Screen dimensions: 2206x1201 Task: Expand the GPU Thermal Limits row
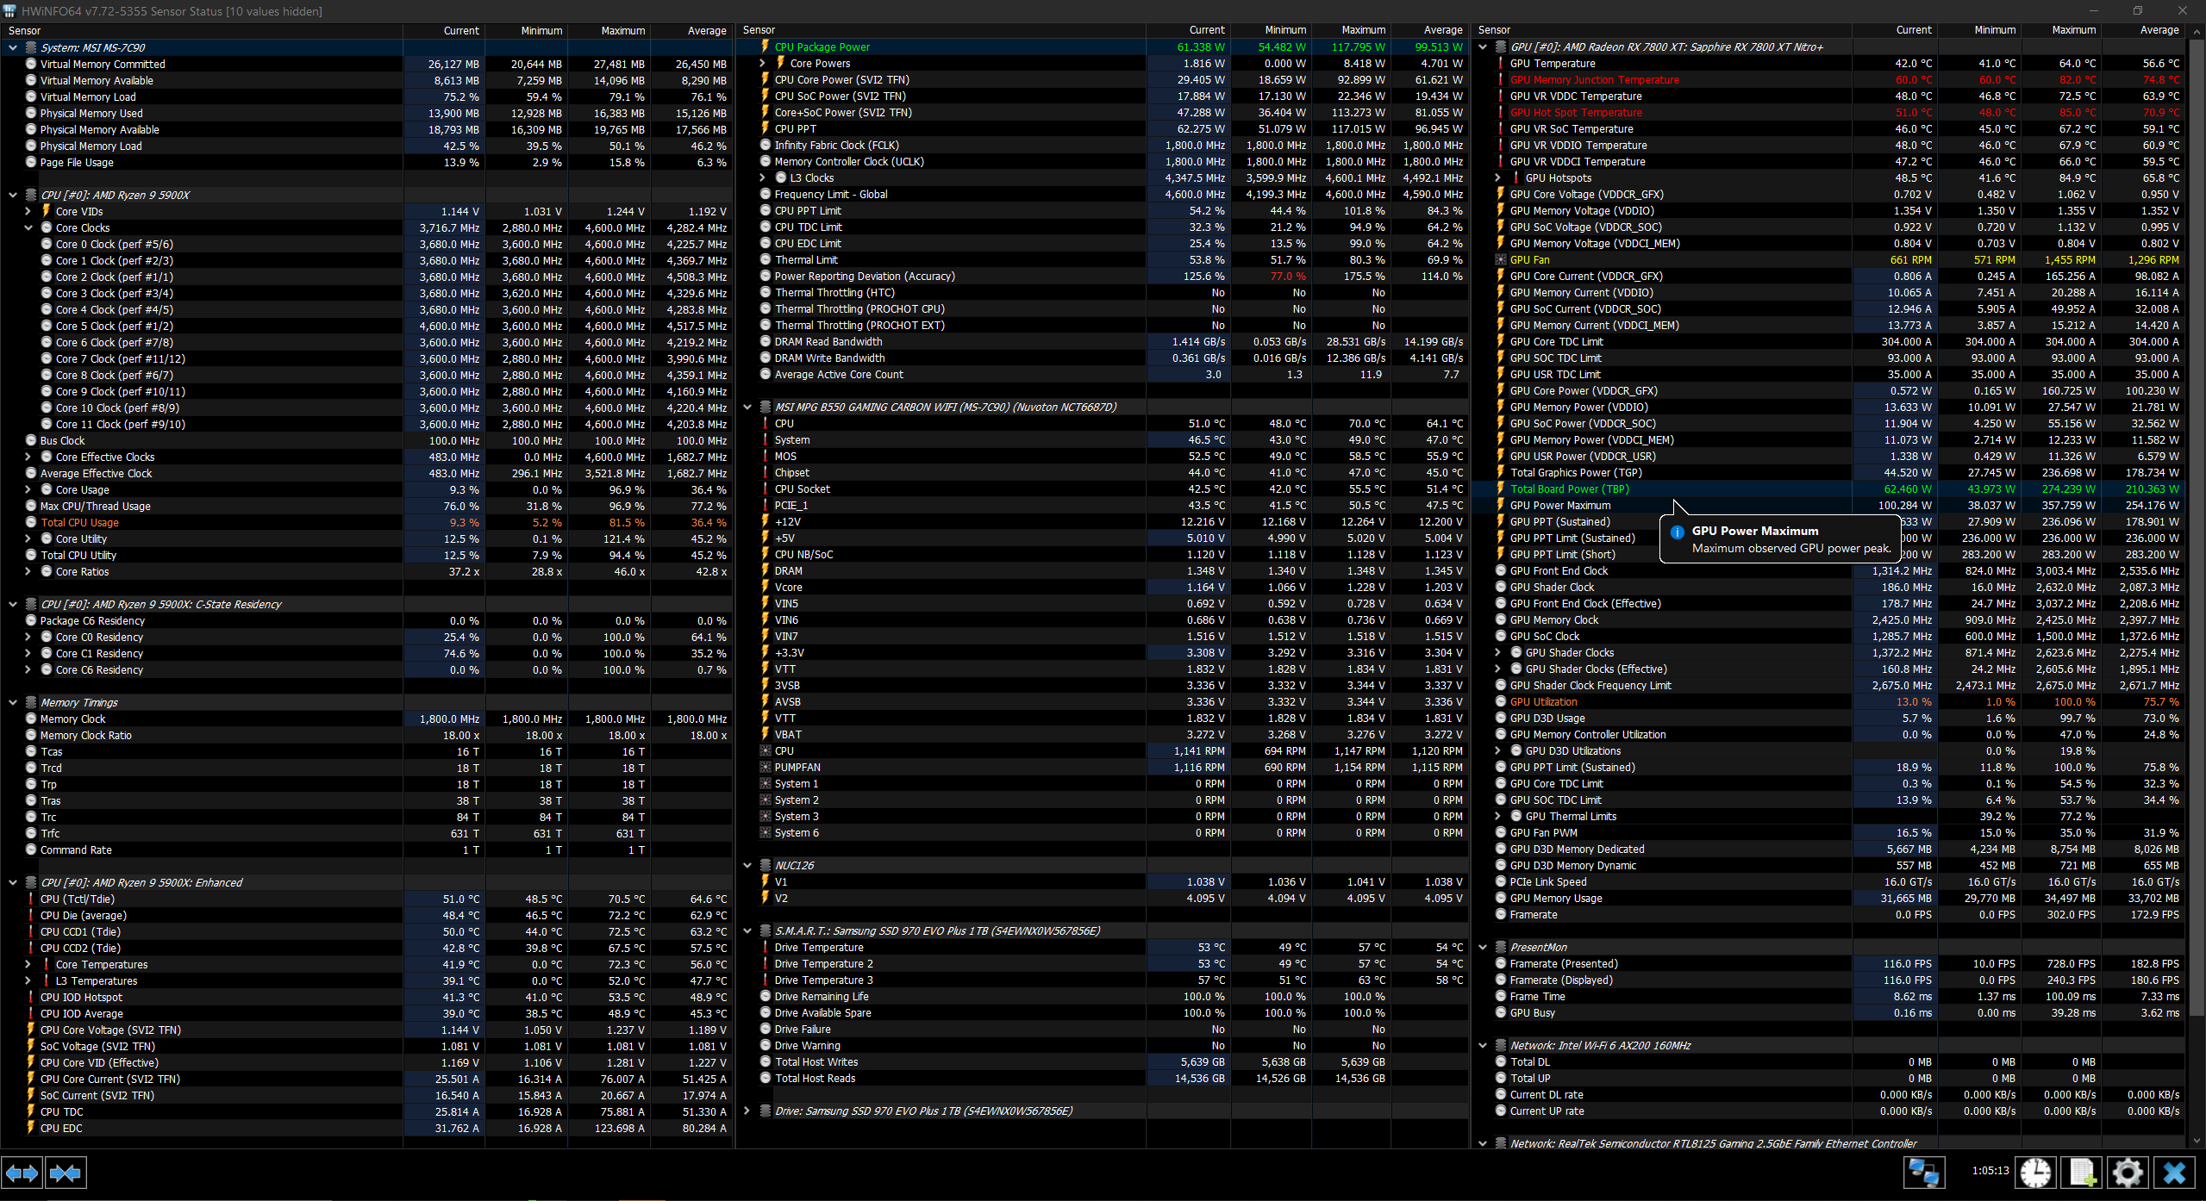tap(1498, 816)
